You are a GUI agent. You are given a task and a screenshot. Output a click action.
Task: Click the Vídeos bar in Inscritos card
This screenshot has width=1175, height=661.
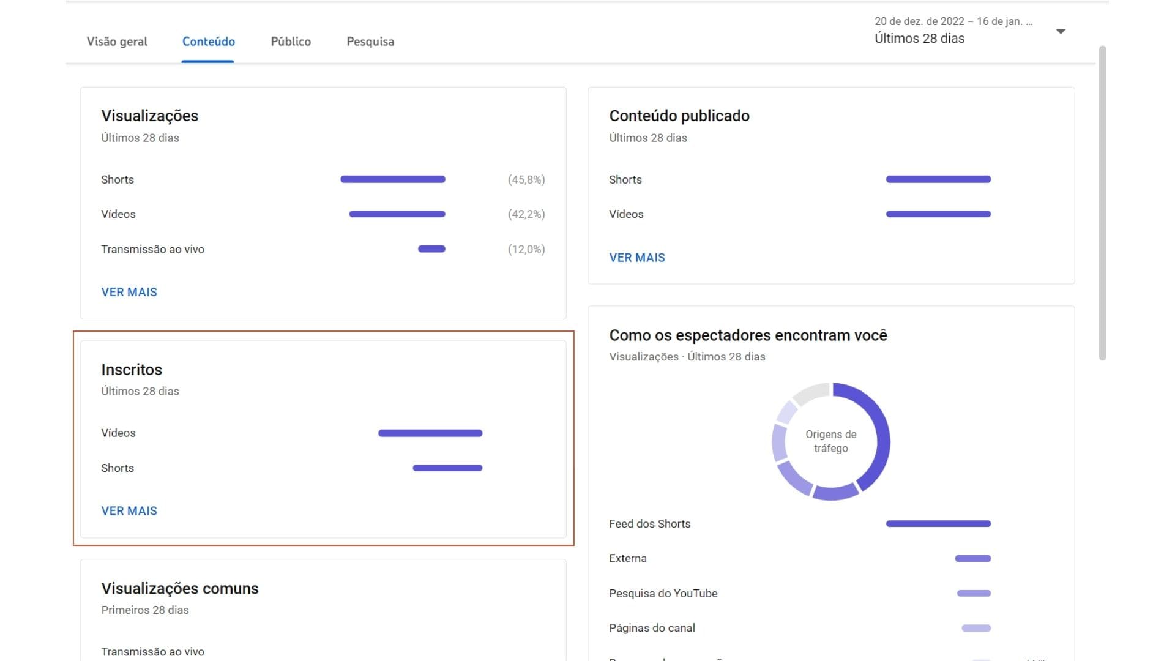[430, 433]
